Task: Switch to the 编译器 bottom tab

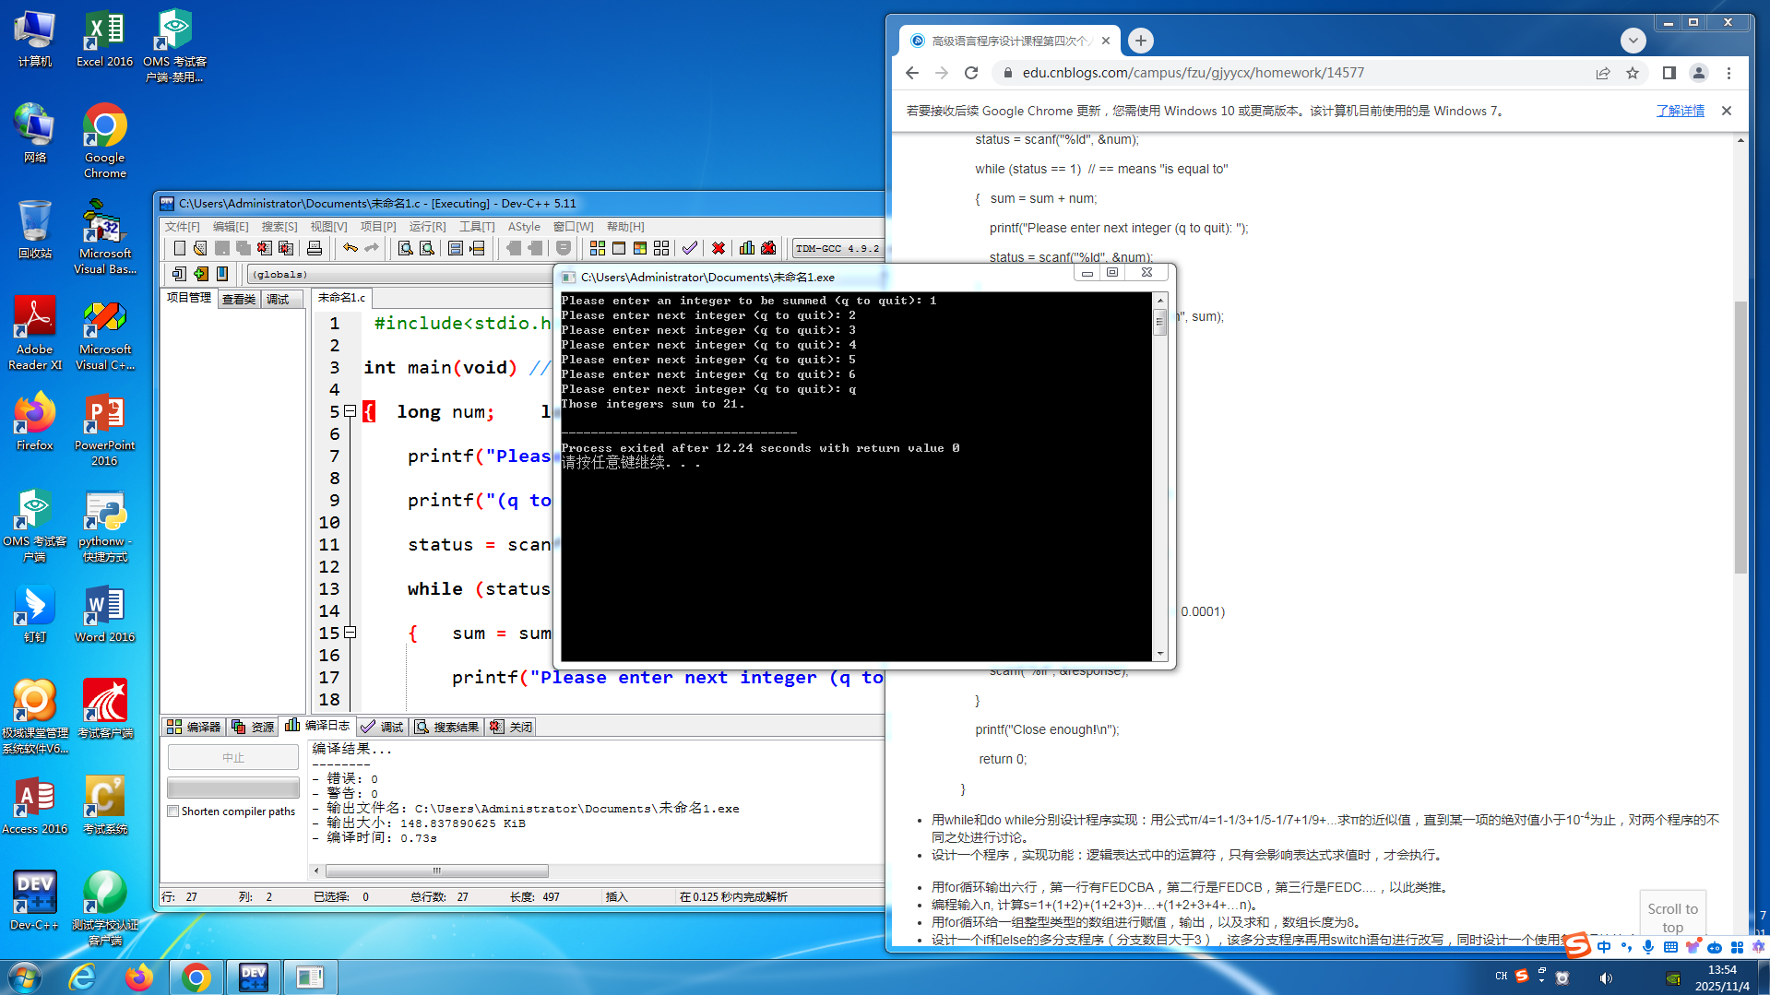Action: [194, 727]
